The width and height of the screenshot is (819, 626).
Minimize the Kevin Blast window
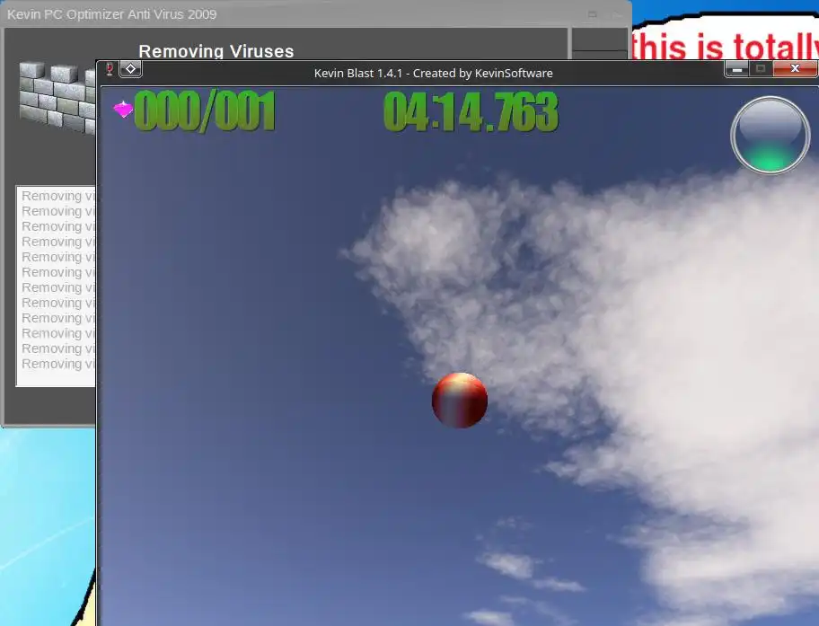(737, 69)
